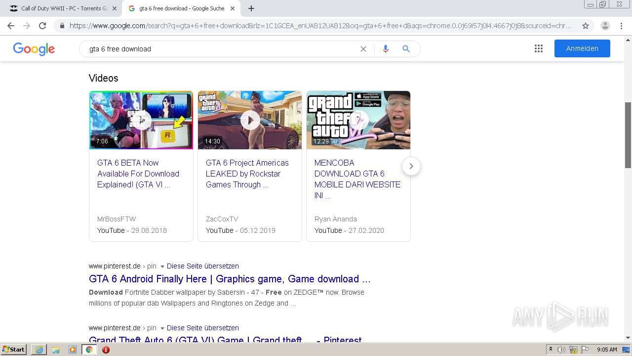Close the gta 6 free download tab
Viewport: 632px width, 356px height.
[234, 8]
